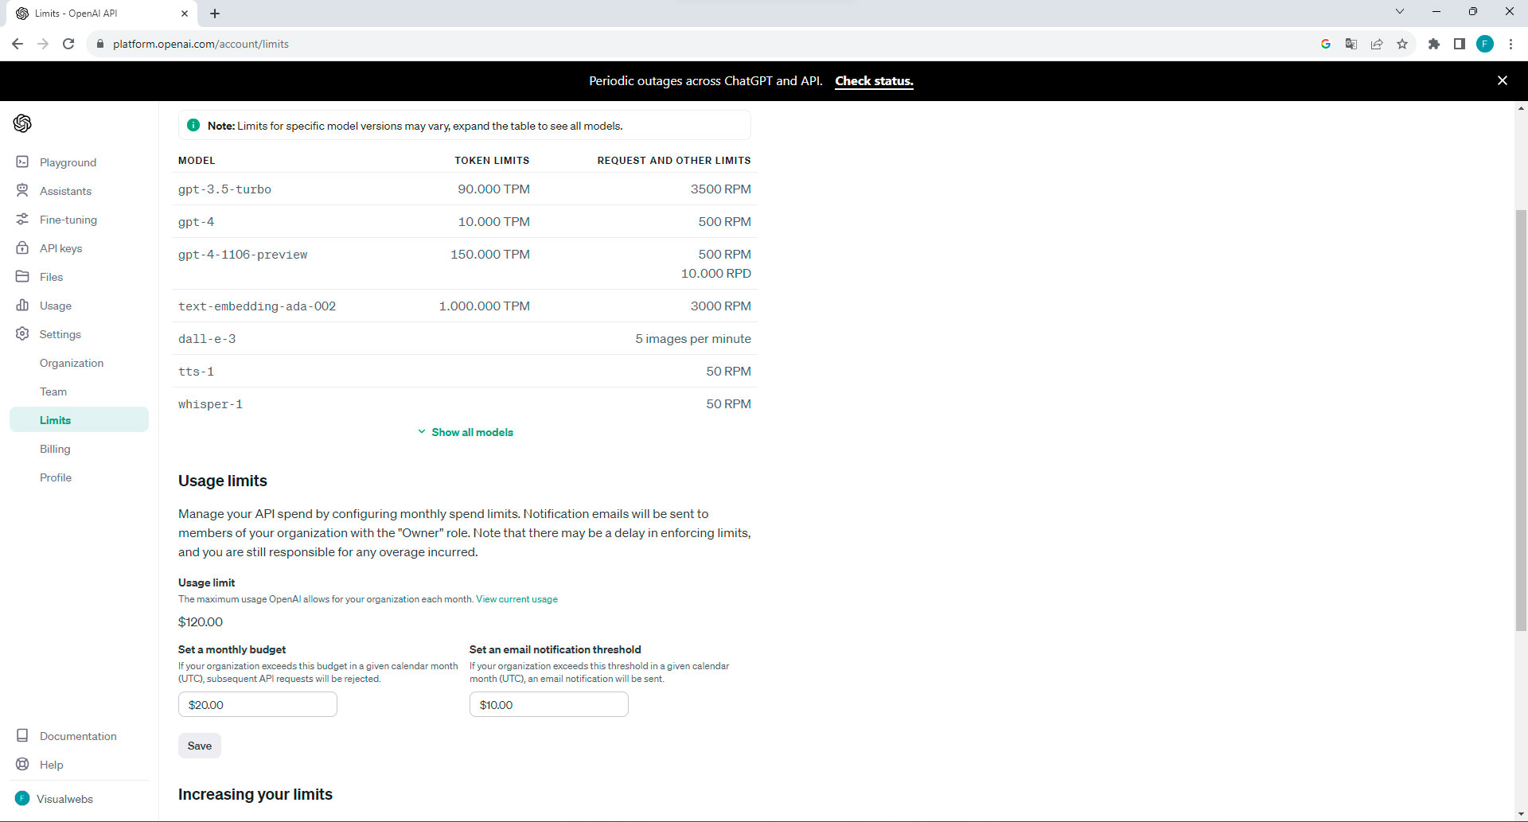
Task: Open Profile settings
Action: (x=56, y=477)
